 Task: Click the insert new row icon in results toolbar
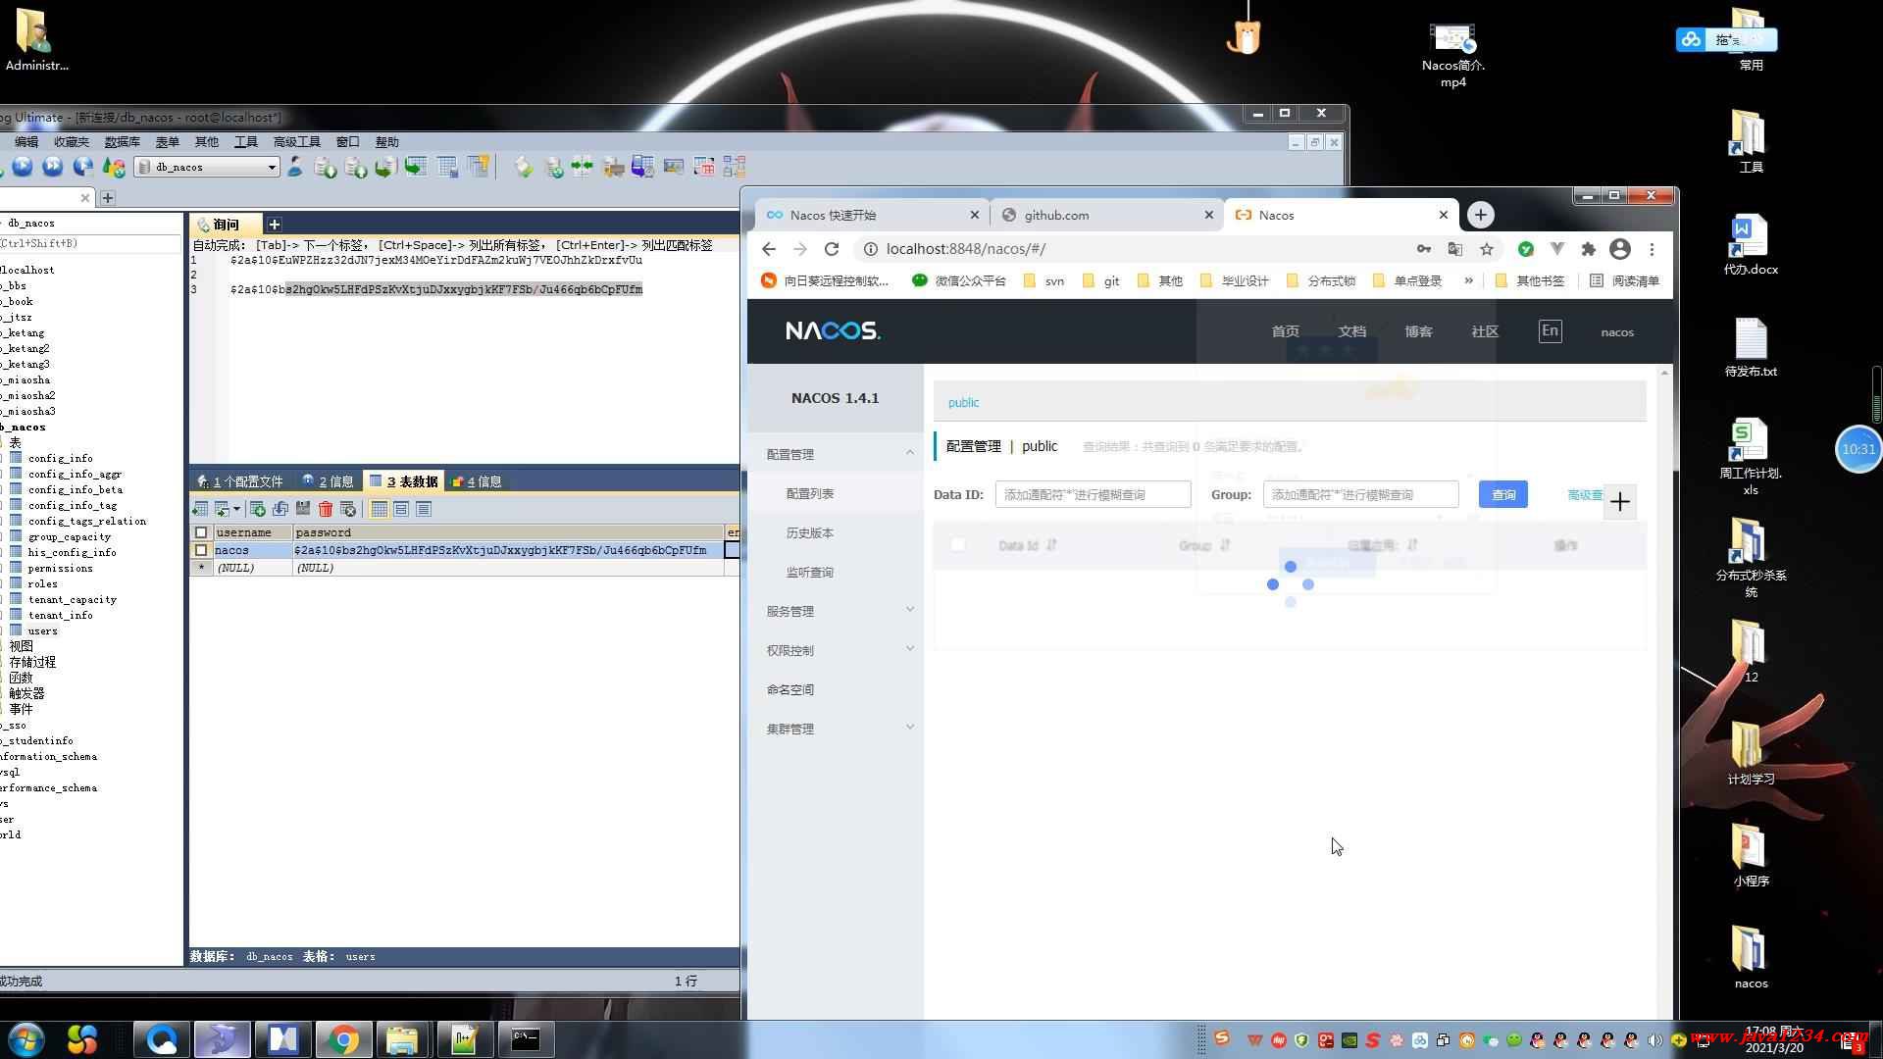coord(258,509)
